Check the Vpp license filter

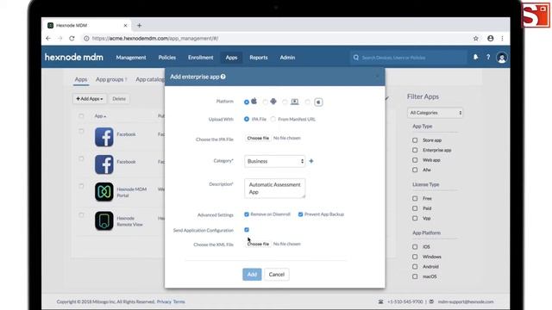point(415,218)
